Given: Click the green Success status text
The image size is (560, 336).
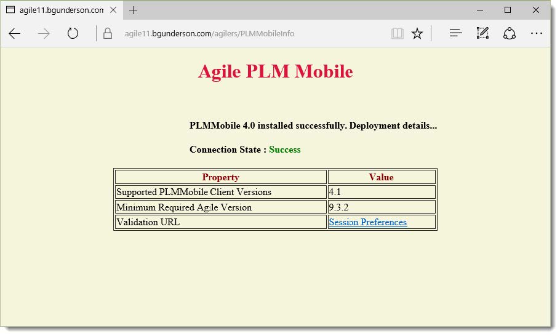Looking at the screenshot, I should (285, 150).
